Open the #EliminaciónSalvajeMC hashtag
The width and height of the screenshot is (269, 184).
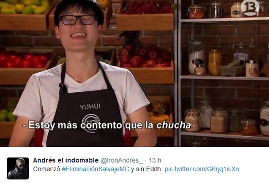(96, 169)
